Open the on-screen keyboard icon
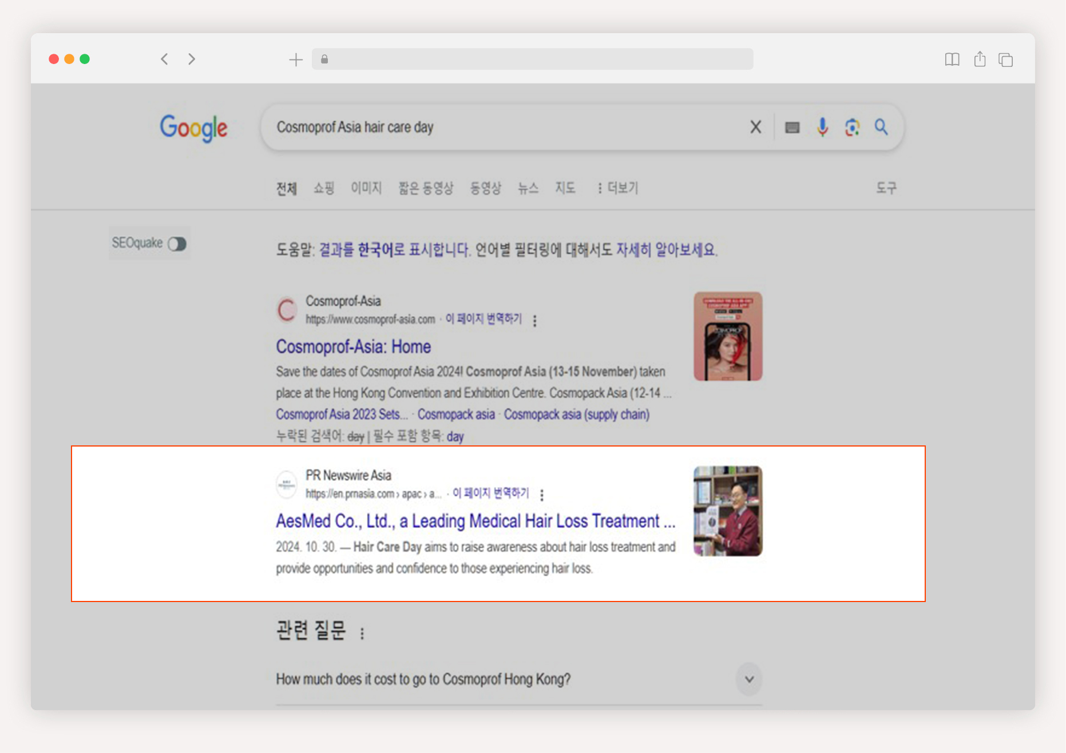The width and height of the screenshot is (1066, 753). [x=792, y=128]
